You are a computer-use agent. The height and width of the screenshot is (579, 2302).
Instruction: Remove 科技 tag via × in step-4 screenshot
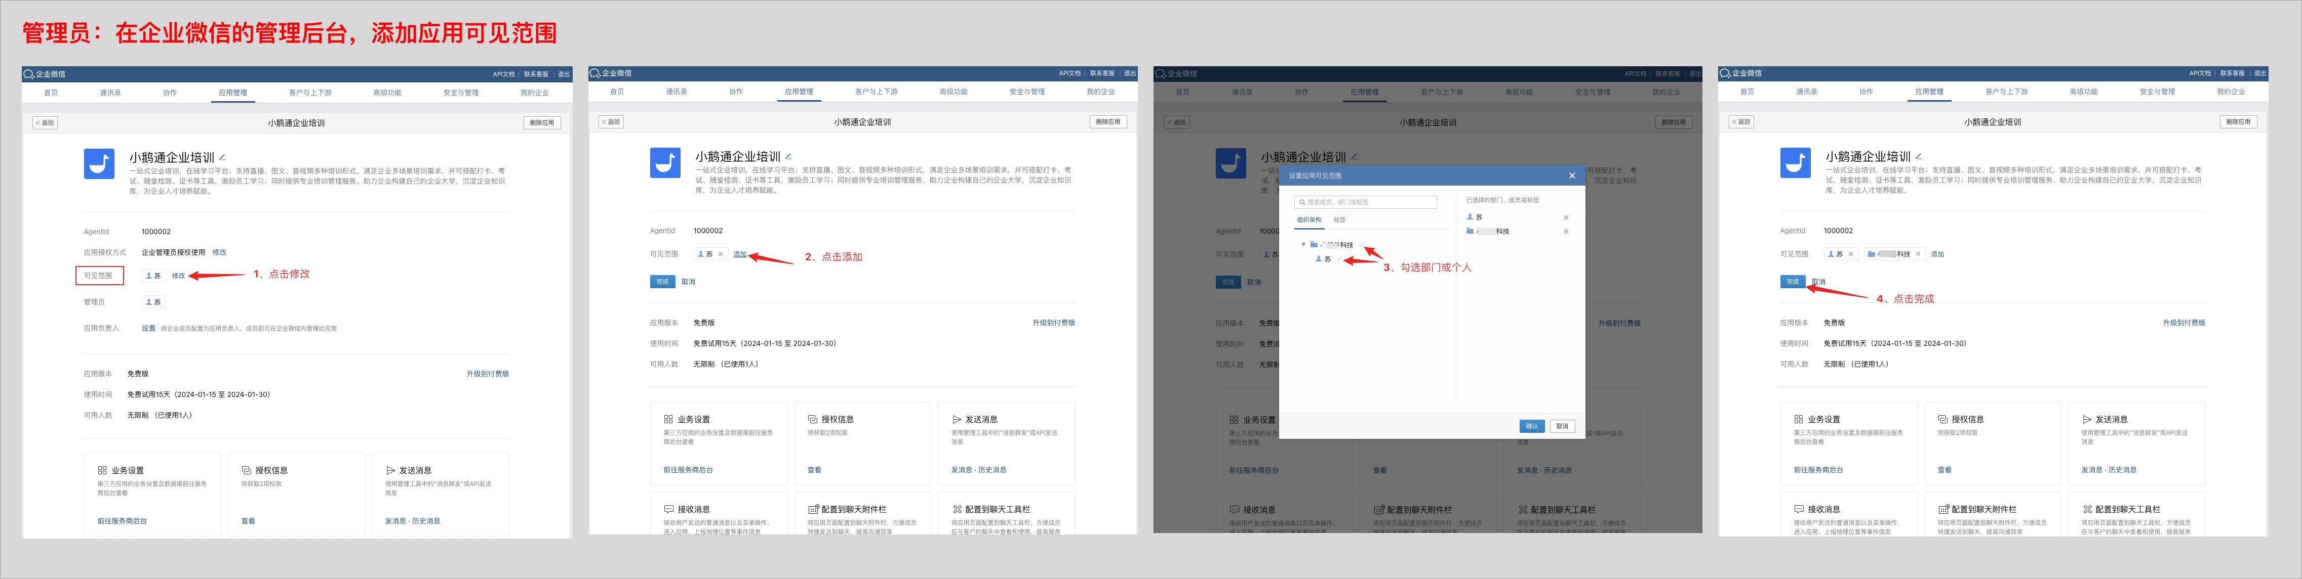[1918, 254]
